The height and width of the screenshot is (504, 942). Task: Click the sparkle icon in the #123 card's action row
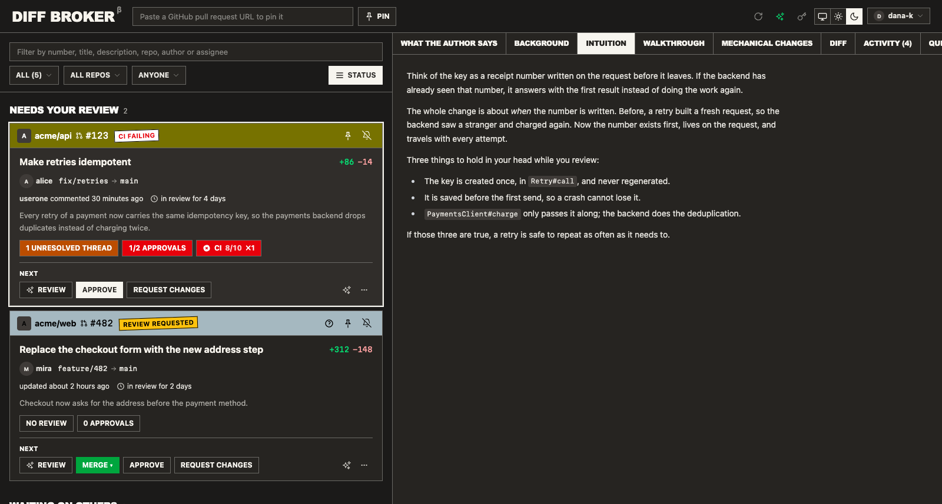(347, 290)
